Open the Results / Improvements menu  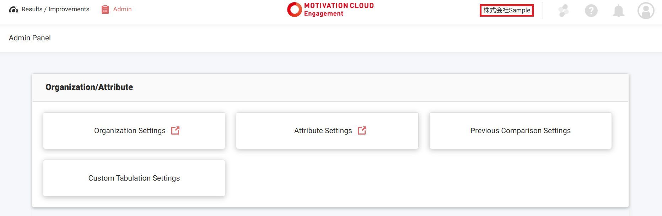pyautogui.click(x=55, y=9)
